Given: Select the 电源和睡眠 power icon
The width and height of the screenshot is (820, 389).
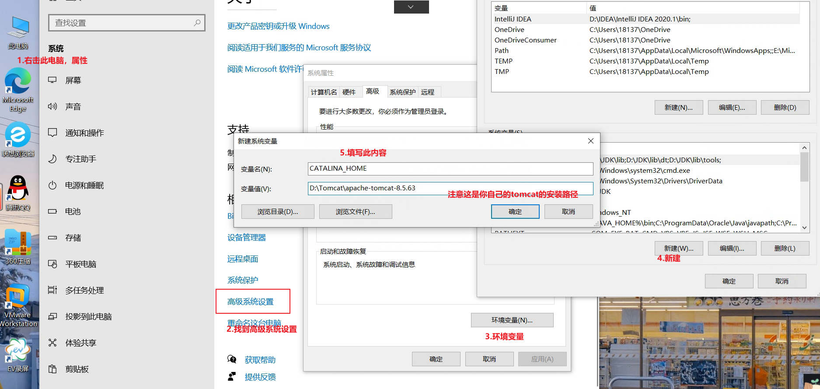Looking at the screenshot, I should pos(52,185).
